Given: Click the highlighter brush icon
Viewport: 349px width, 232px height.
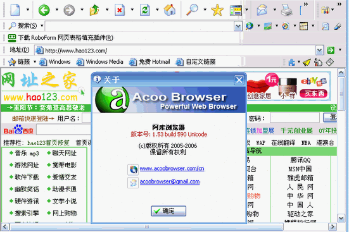Looking at the screenshot, I should (x=338, y=26).
